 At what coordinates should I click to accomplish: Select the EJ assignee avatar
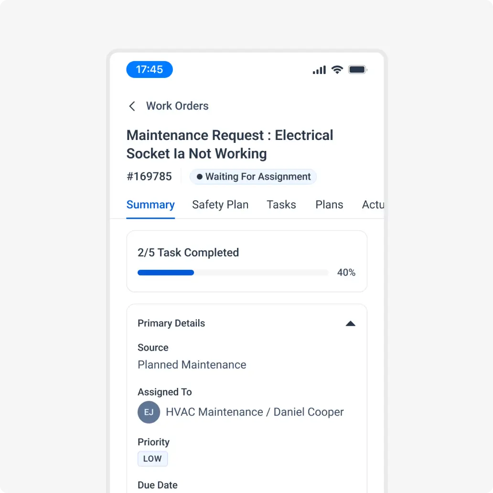pyautogui.click(x=149, y=412)
